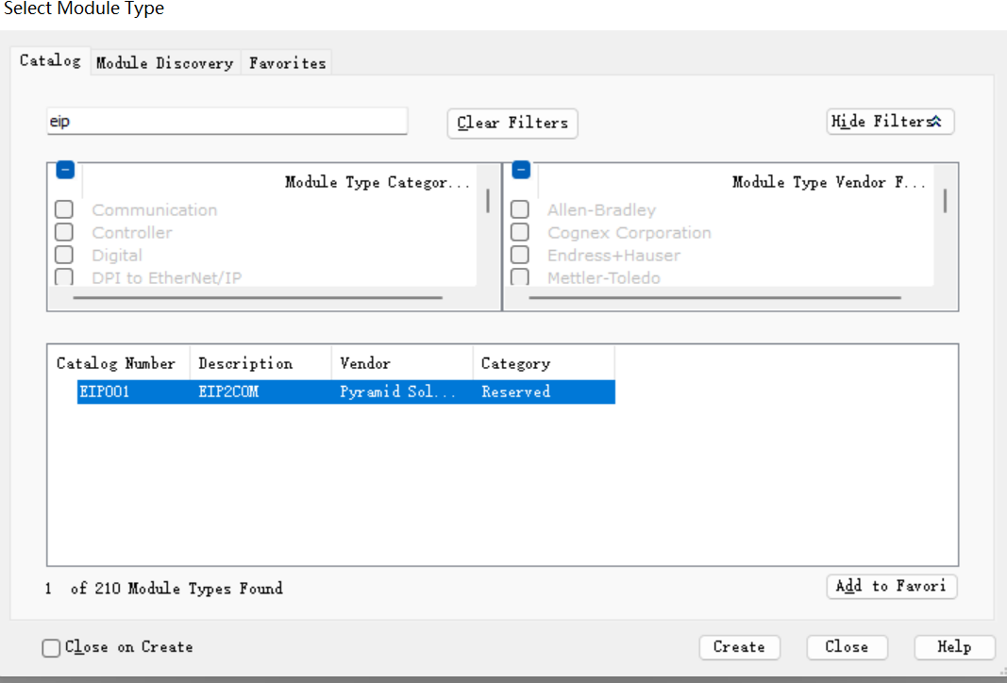Open Help for this dialog

954,647
